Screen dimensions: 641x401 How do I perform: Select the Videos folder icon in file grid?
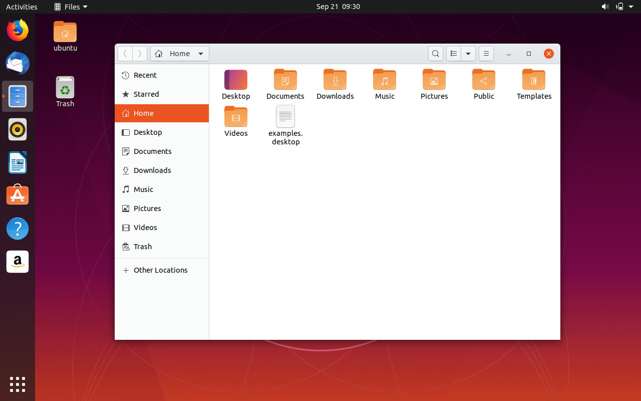236,117
